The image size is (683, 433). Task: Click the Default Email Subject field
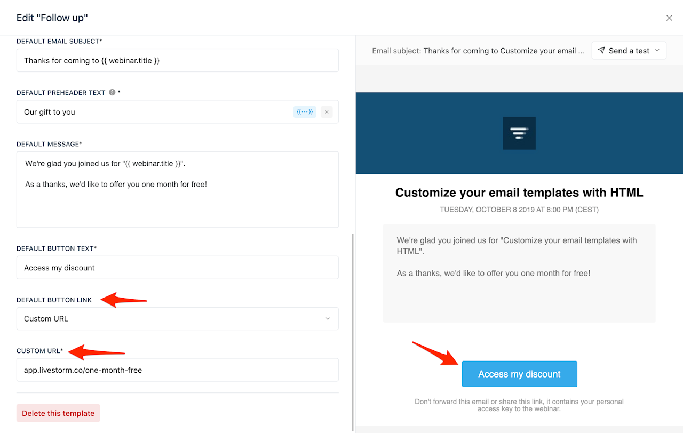[177, 60]
